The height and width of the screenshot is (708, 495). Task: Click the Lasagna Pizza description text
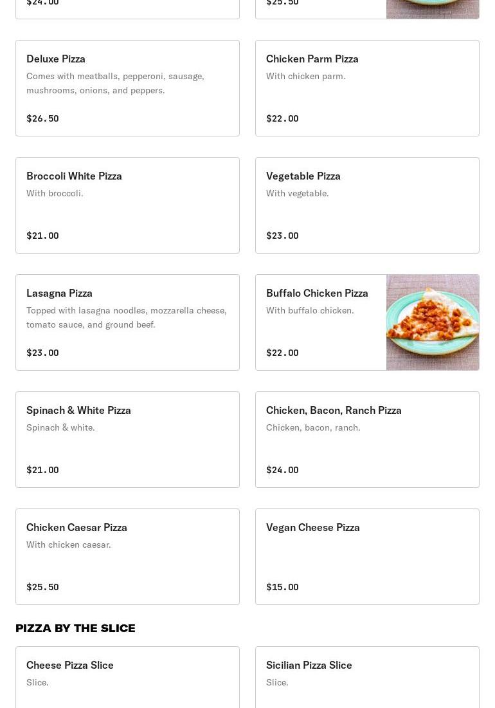point(127,317)
